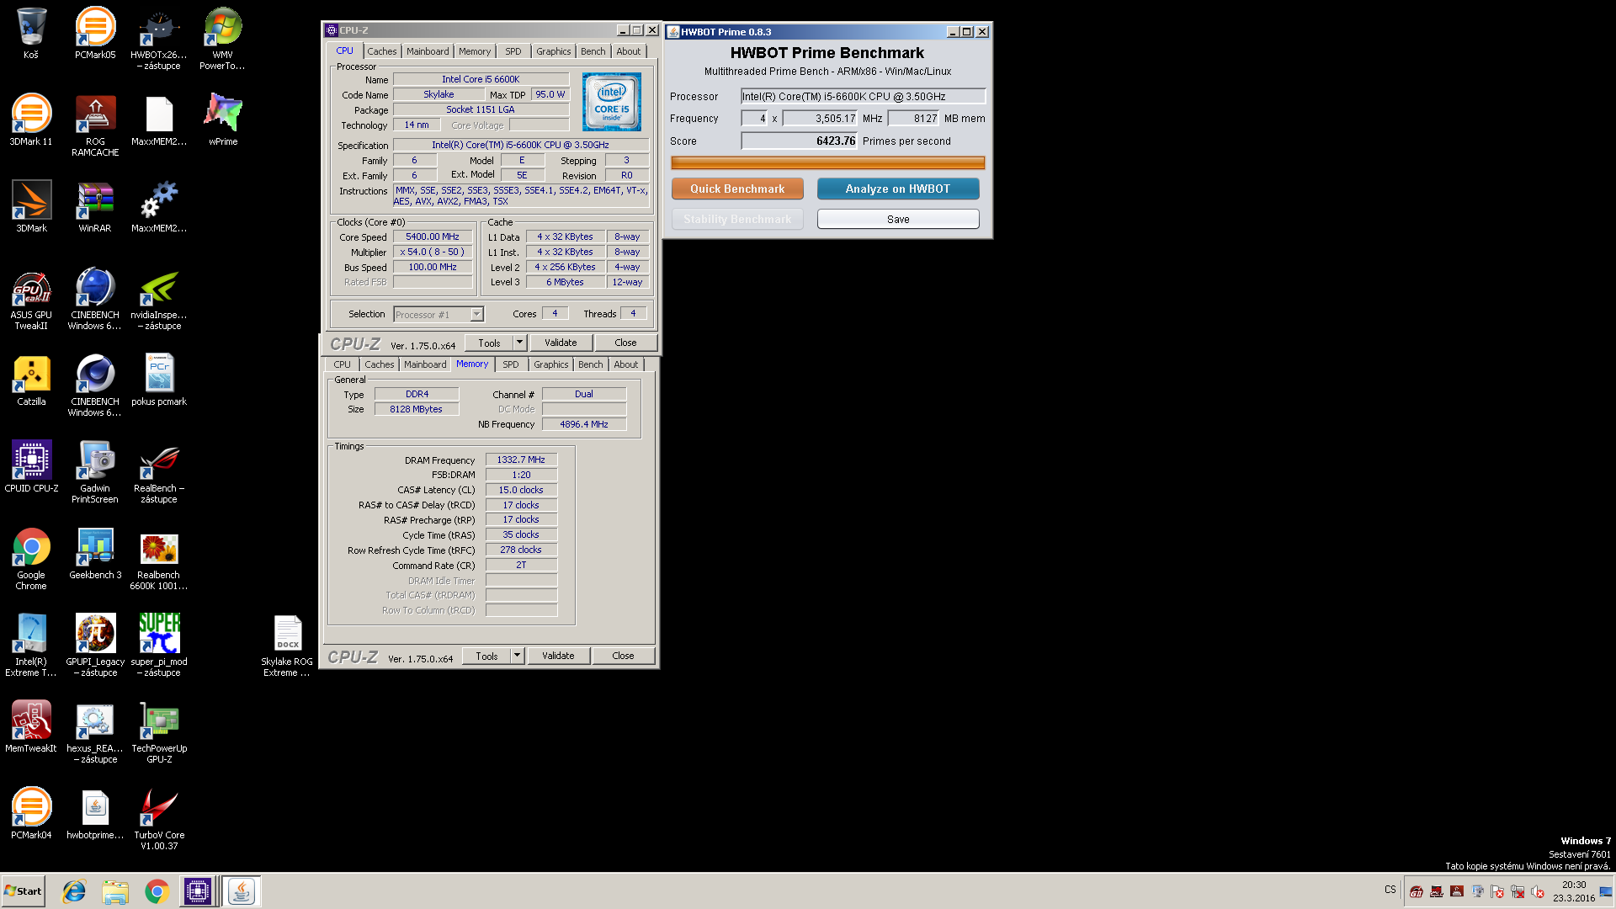Switch to CPU-Z taskbar button
This screenshot has width=1616, height=909.
point(198,891)
